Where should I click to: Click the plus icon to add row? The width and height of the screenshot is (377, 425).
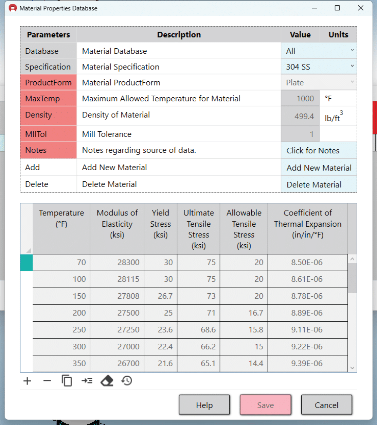click(27, 381)
